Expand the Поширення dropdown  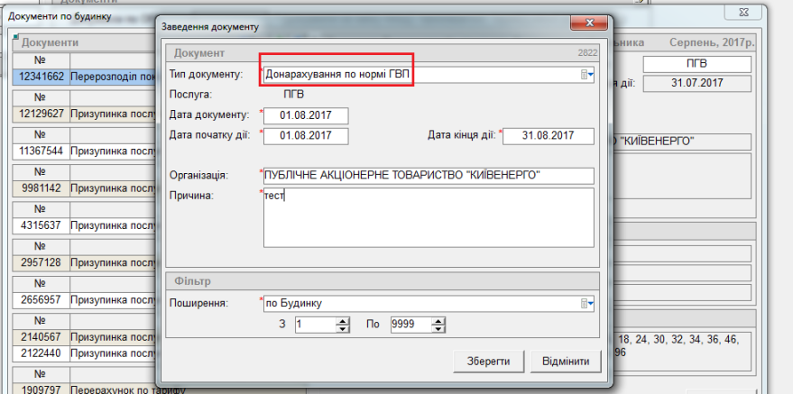click(586, 303)
